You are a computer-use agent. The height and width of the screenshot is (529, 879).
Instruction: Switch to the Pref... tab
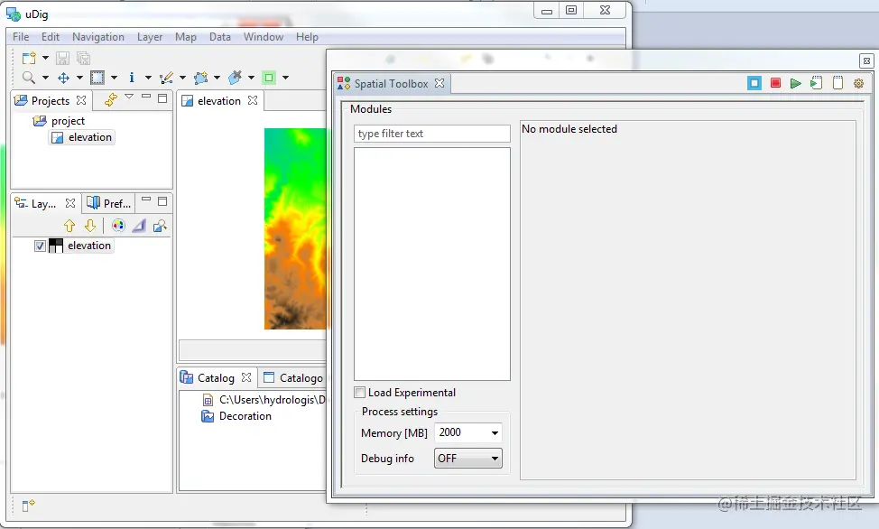tap(109, 204)
